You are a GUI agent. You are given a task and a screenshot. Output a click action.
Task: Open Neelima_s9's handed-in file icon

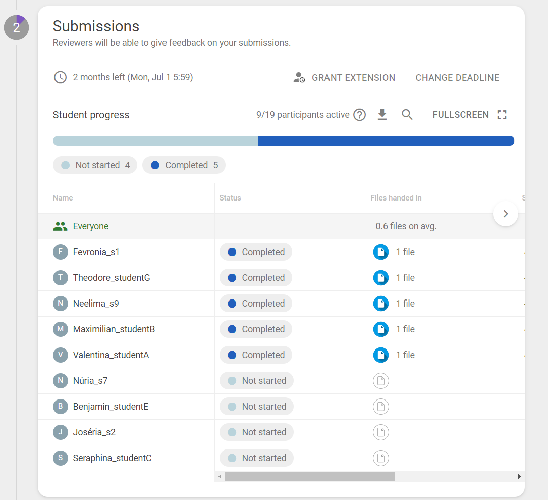(x=381, y=304)
